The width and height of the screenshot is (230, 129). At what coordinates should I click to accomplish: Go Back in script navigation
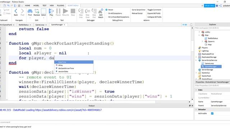[x=16, y=12]
